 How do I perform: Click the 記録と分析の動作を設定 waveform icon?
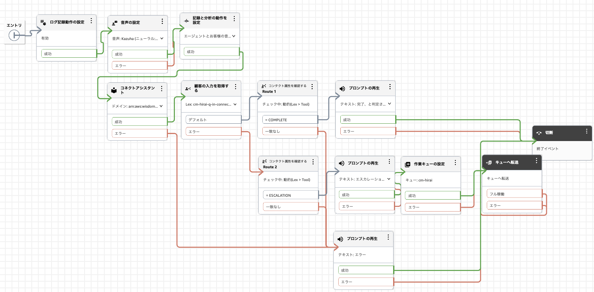pyautogui.click(x=186, y=20)
